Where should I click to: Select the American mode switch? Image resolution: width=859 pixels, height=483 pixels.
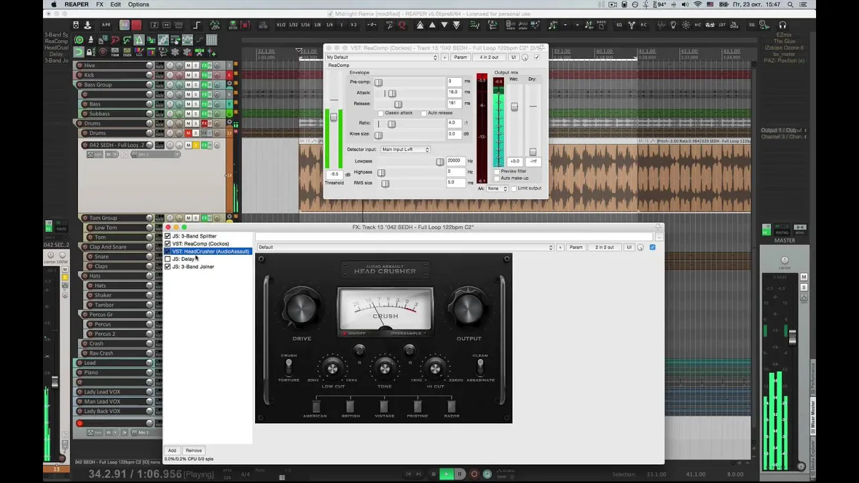pos(316,406)
